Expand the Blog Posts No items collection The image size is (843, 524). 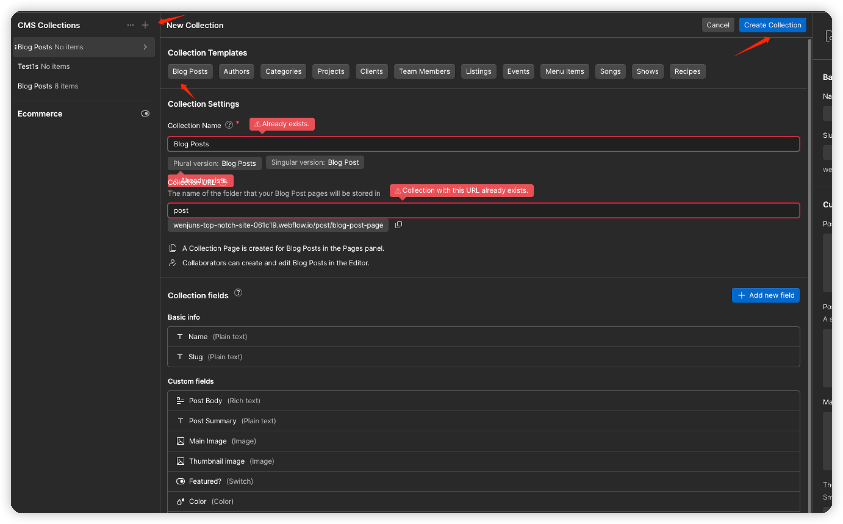click(145, 47)
